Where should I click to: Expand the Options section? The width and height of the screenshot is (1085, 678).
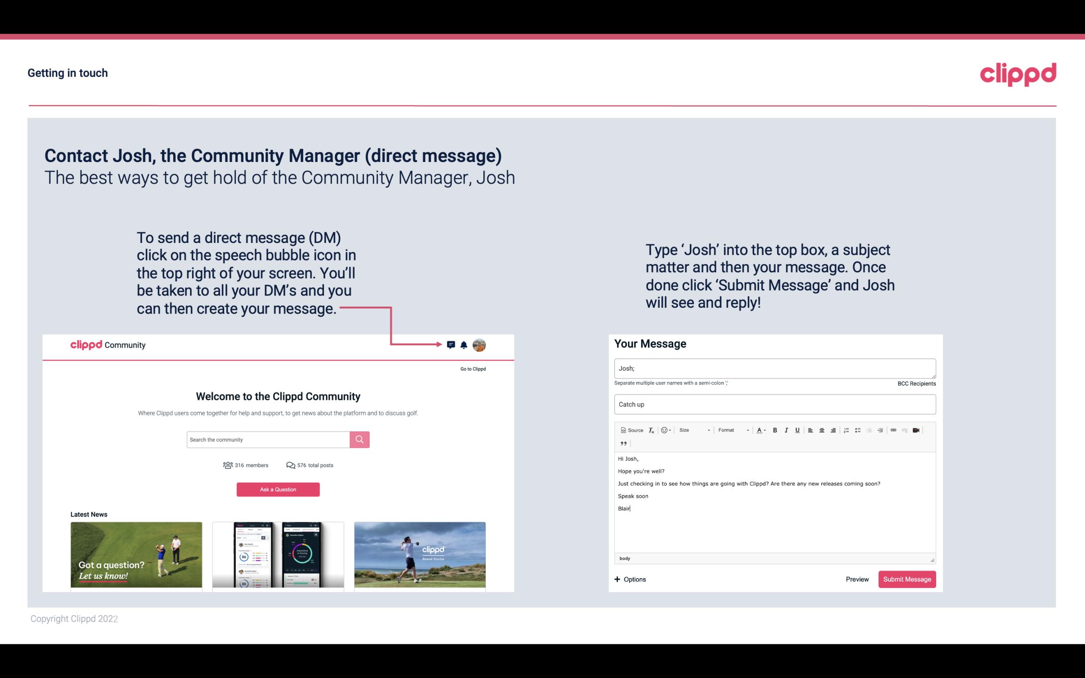630,579
